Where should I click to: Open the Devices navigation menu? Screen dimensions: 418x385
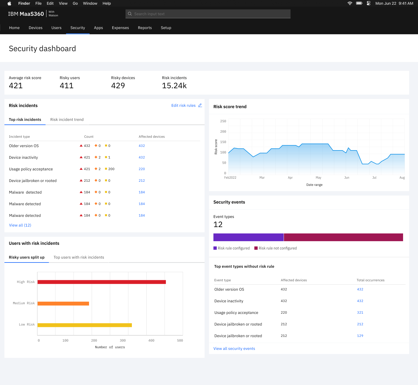click(36, 28)
